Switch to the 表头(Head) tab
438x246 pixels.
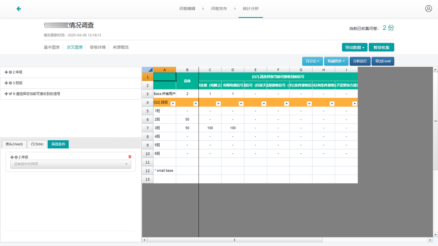[x=14, y=144]
